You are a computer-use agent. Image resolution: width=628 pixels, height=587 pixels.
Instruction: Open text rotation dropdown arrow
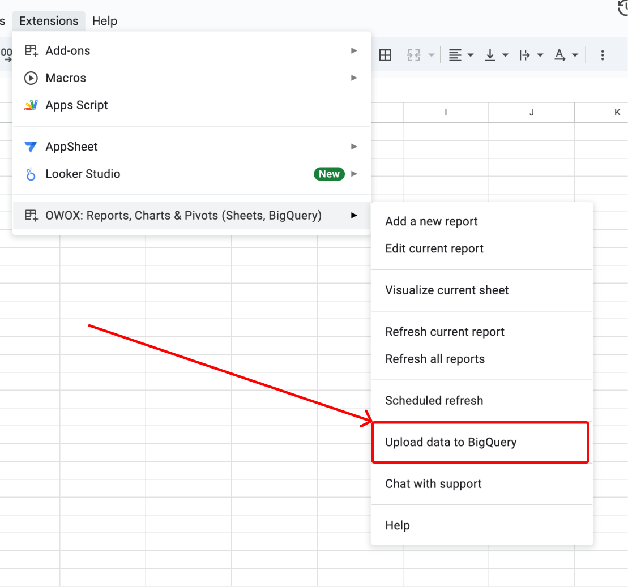coord(575,55)
